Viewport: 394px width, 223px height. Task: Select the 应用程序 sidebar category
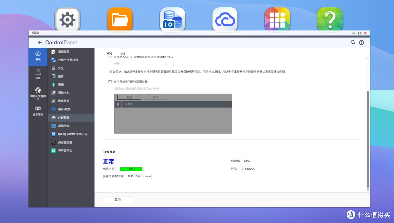click(38, 111)
